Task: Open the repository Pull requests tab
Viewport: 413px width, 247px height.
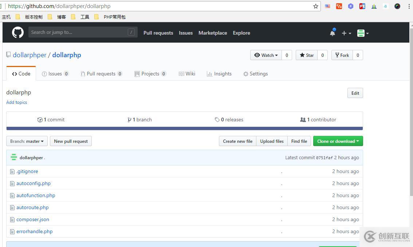Action: (x=101, y=74)
